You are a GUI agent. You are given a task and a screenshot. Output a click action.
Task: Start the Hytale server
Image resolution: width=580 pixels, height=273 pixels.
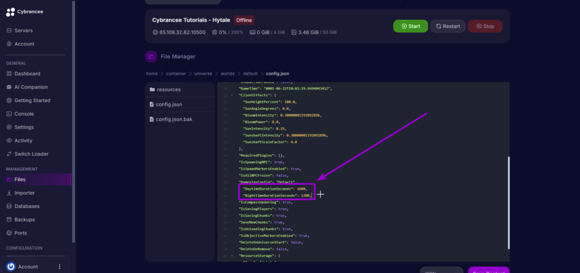point(410,26)
